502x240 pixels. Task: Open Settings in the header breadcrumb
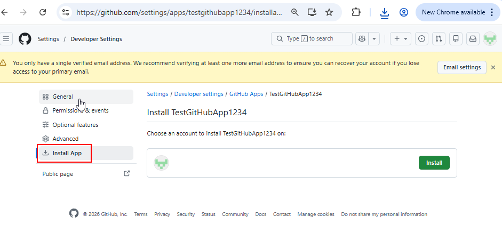click(49, 39)
